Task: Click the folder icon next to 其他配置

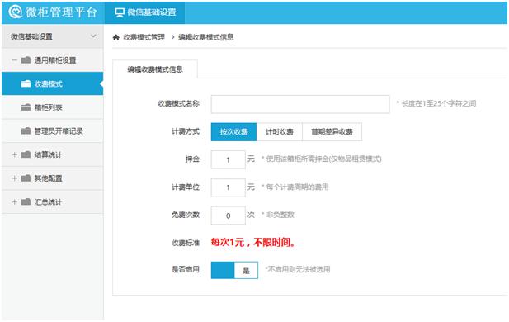Action: pos(26,178)
